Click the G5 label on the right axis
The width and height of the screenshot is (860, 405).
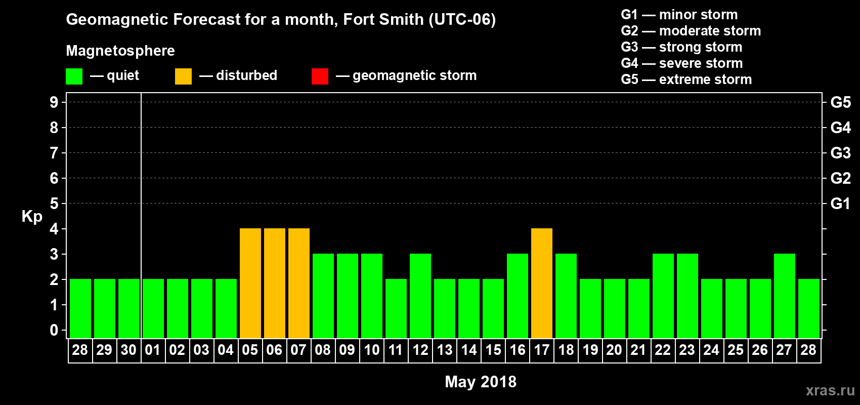click(841, 102)
